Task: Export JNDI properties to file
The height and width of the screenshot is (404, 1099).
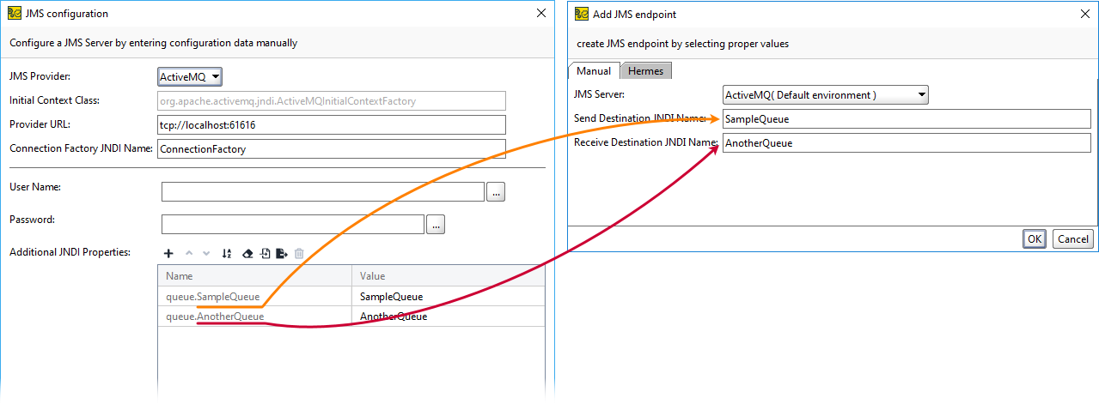Action: click(x=282, y=253)
